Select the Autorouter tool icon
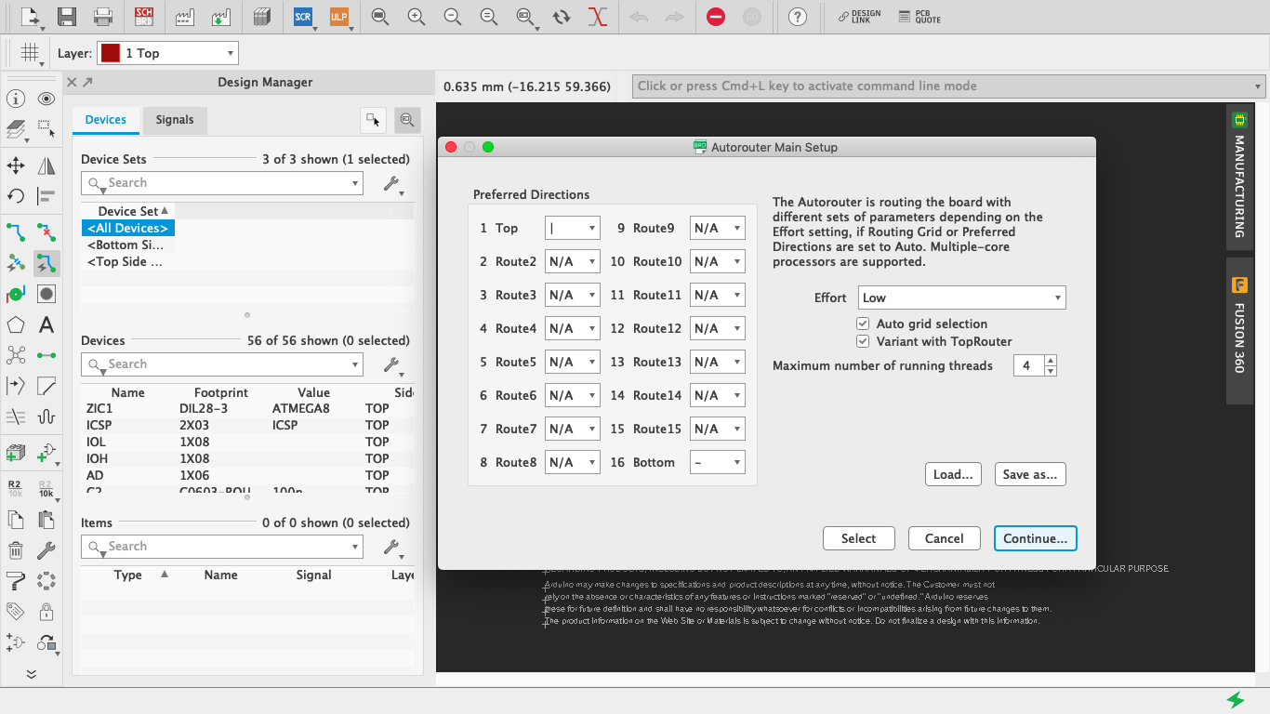1270x714 pixels. click(46, 264)
